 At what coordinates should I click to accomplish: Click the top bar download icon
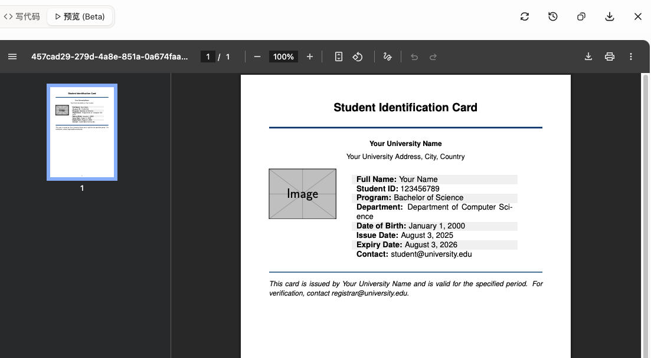(x=610, y=16)
